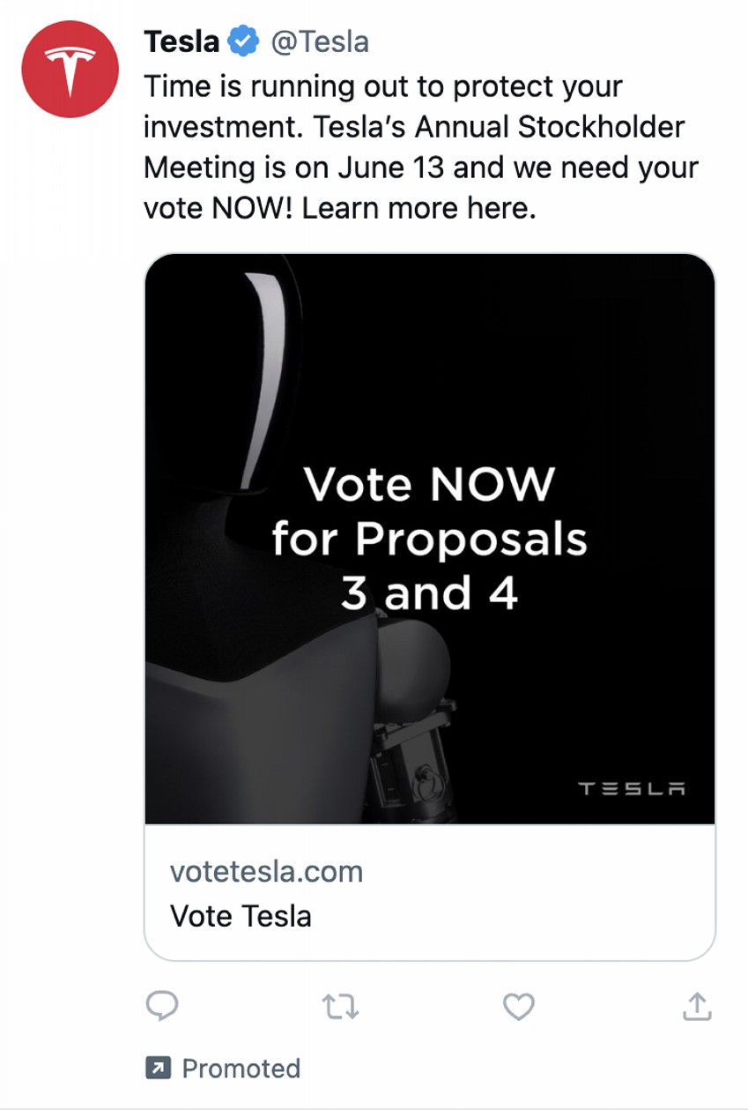Open the reply speech bubble icon

[161, 1006]
